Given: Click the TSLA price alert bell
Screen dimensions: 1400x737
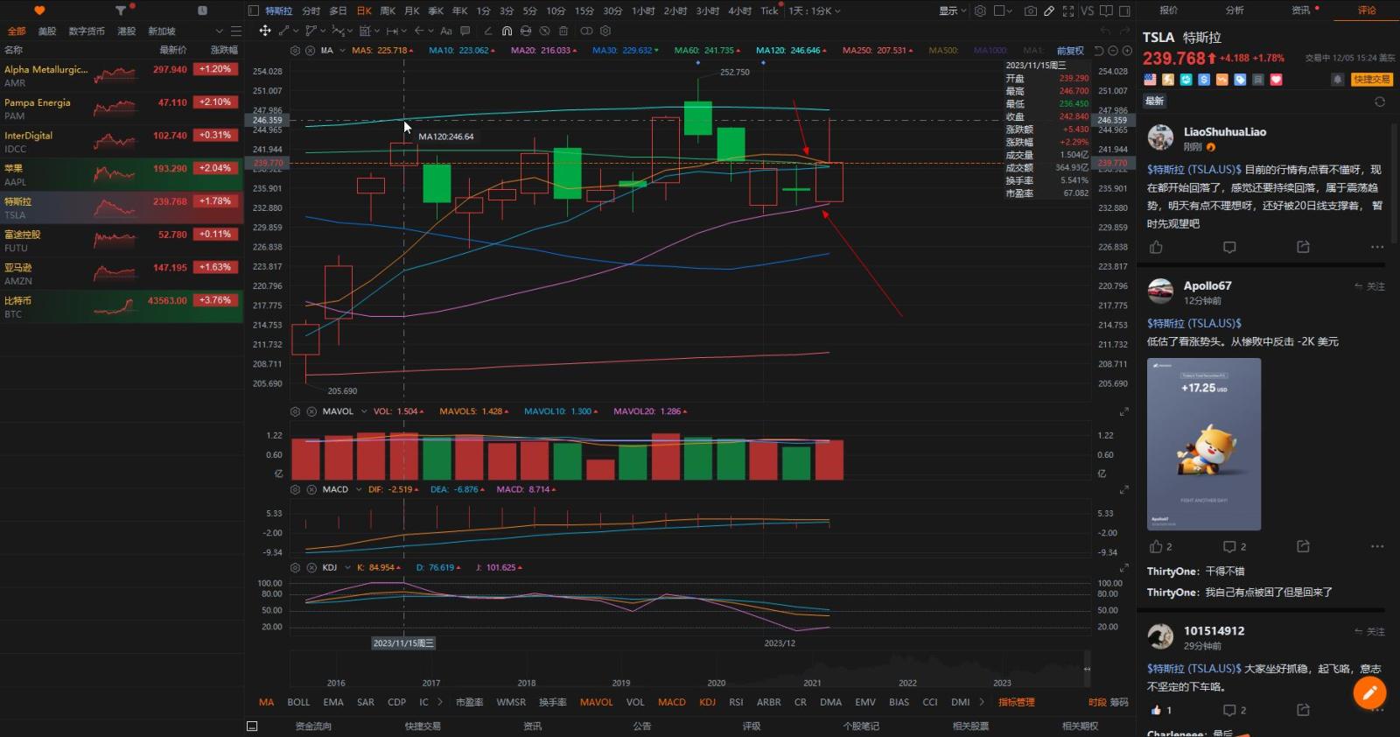Looking at the screenshot, I should click(1337, 80).
